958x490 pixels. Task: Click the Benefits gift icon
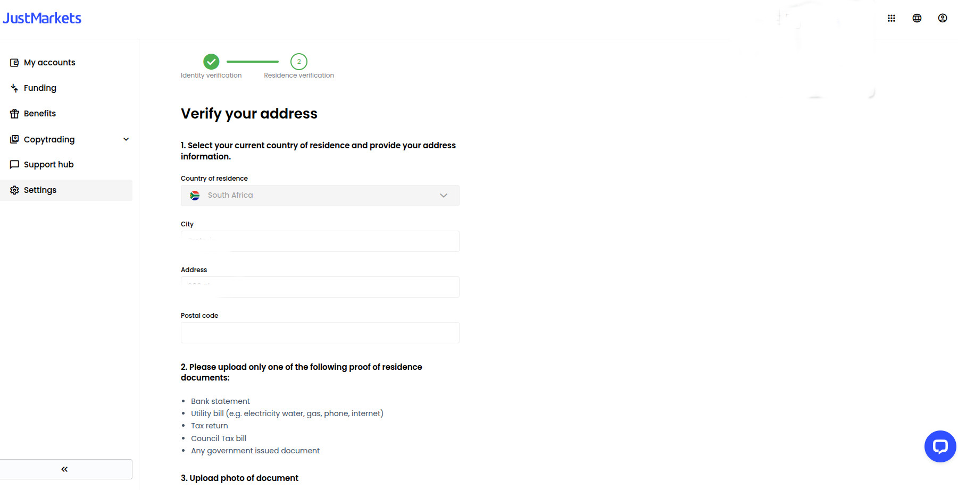point(14,113)
